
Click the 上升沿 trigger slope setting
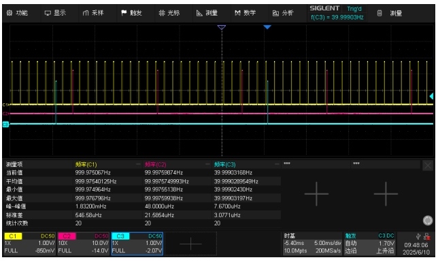click(386, 250)
